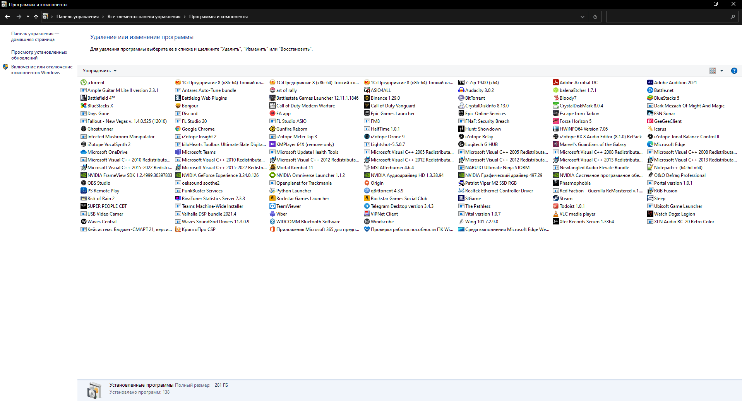Viewport: 742px width, 401px height.
Task: Refresh the programs list
Action: click(x=595, y=17)
